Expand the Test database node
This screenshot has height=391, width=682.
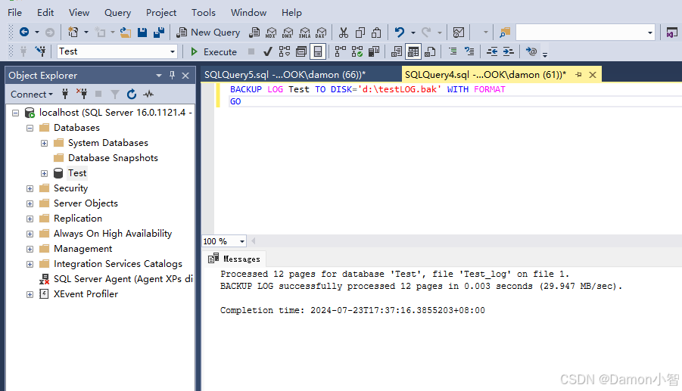(45, 173)
